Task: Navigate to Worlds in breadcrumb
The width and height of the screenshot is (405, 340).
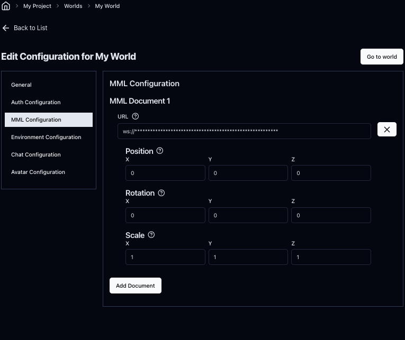Action: tap(73, 6)
